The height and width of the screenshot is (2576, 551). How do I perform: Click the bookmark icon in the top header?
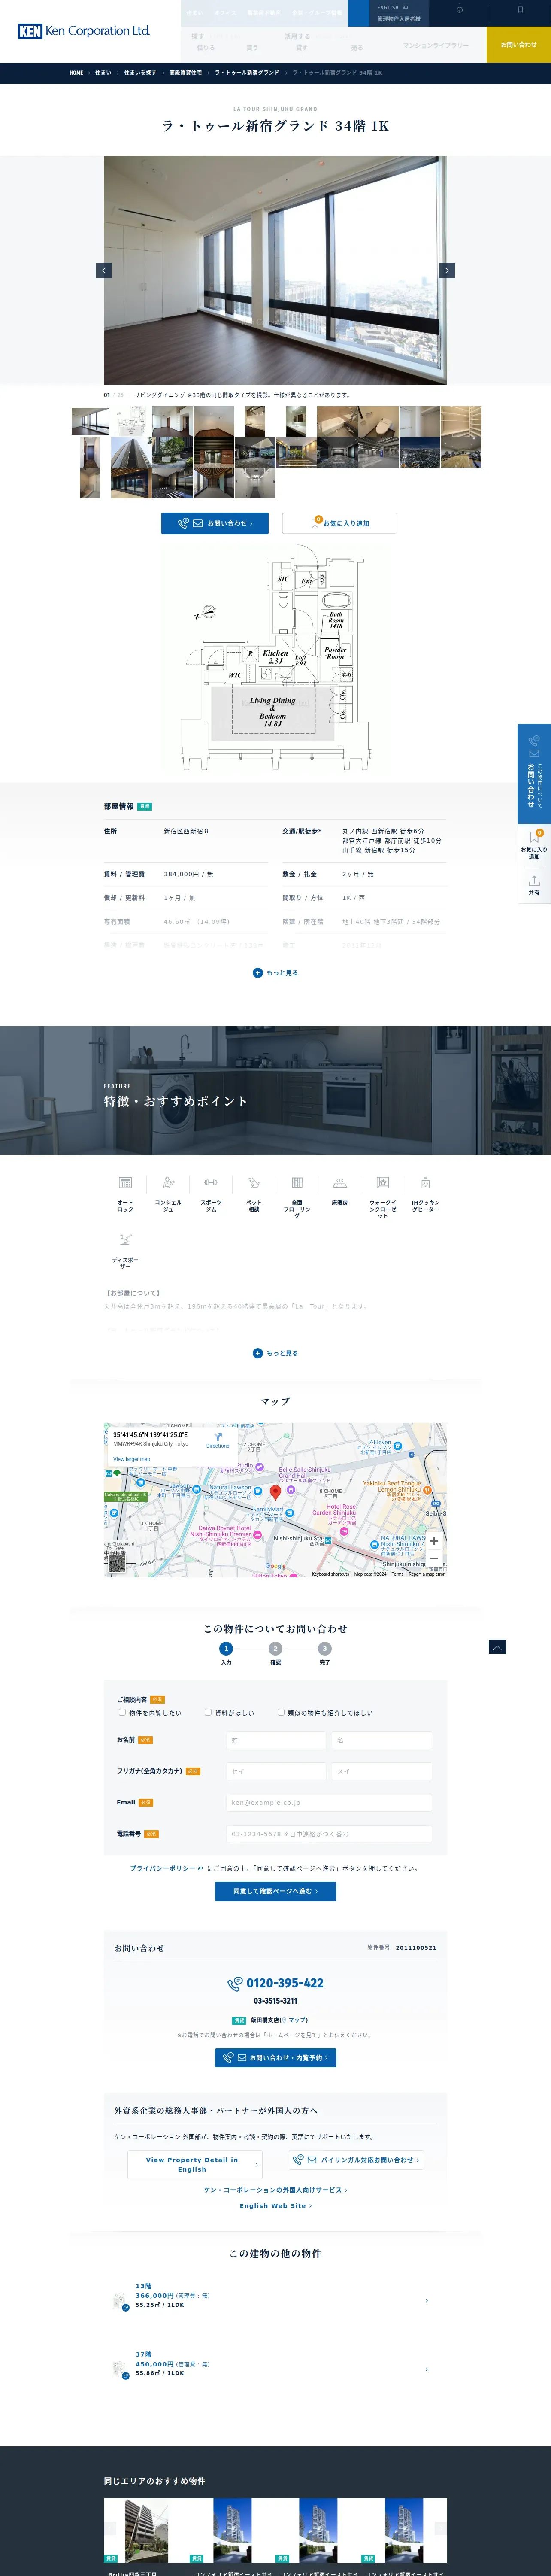[520, 10]
